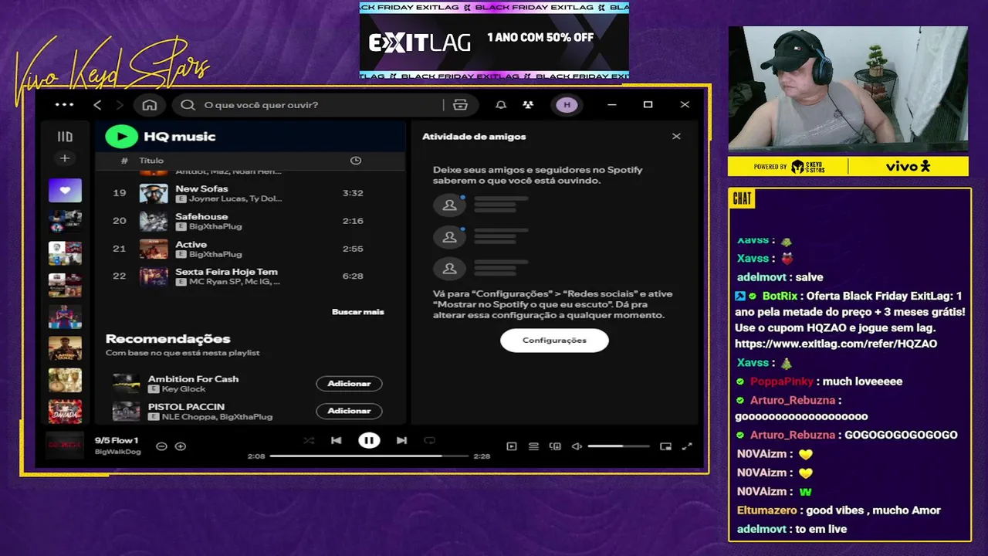
Task: Open artist BigXthaPlug under Safehouse
Action: [215, 227]
